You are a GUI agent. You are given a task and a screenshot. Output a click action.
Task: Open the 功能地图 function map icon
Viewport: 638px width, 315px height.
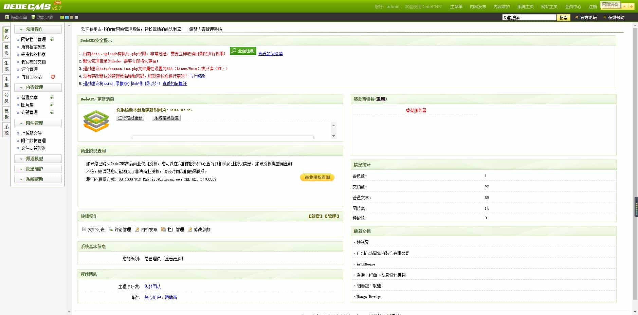click(x=33, y=17)
